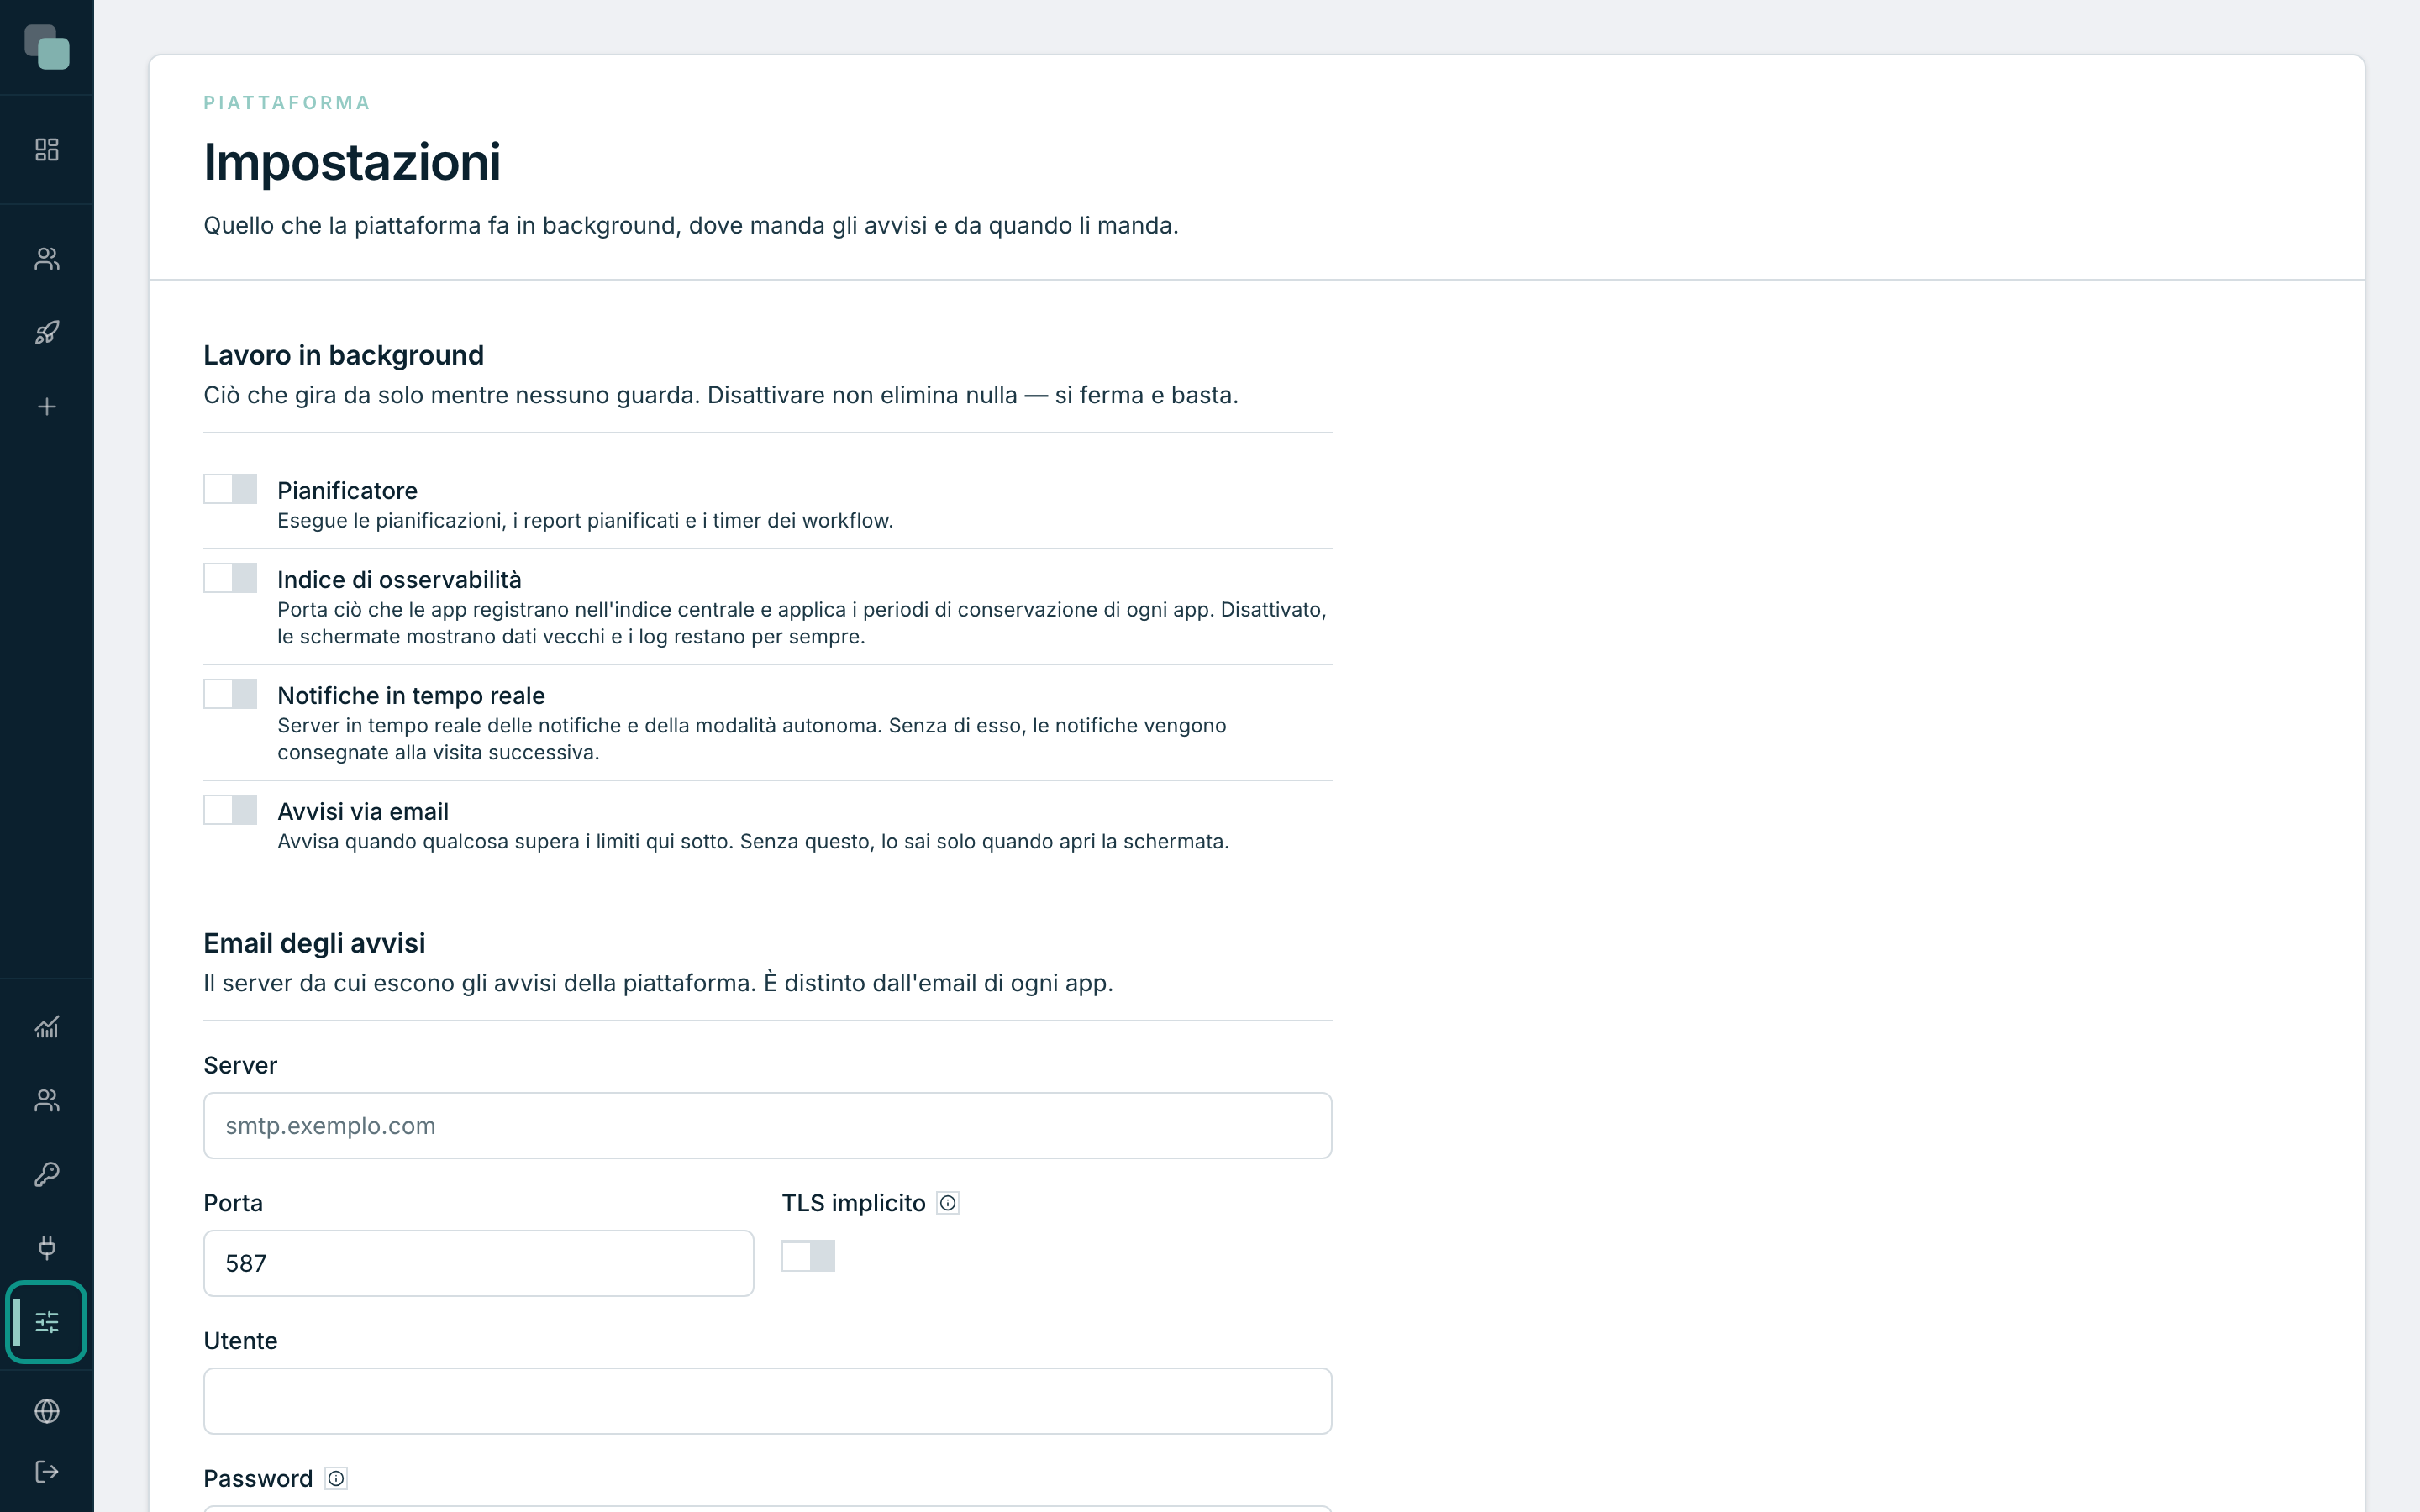Select the settings sliders icon in sidebar
The height and width of the screenshot is (1512, 2420).
pyautogui.click(x=47, y=1322)
